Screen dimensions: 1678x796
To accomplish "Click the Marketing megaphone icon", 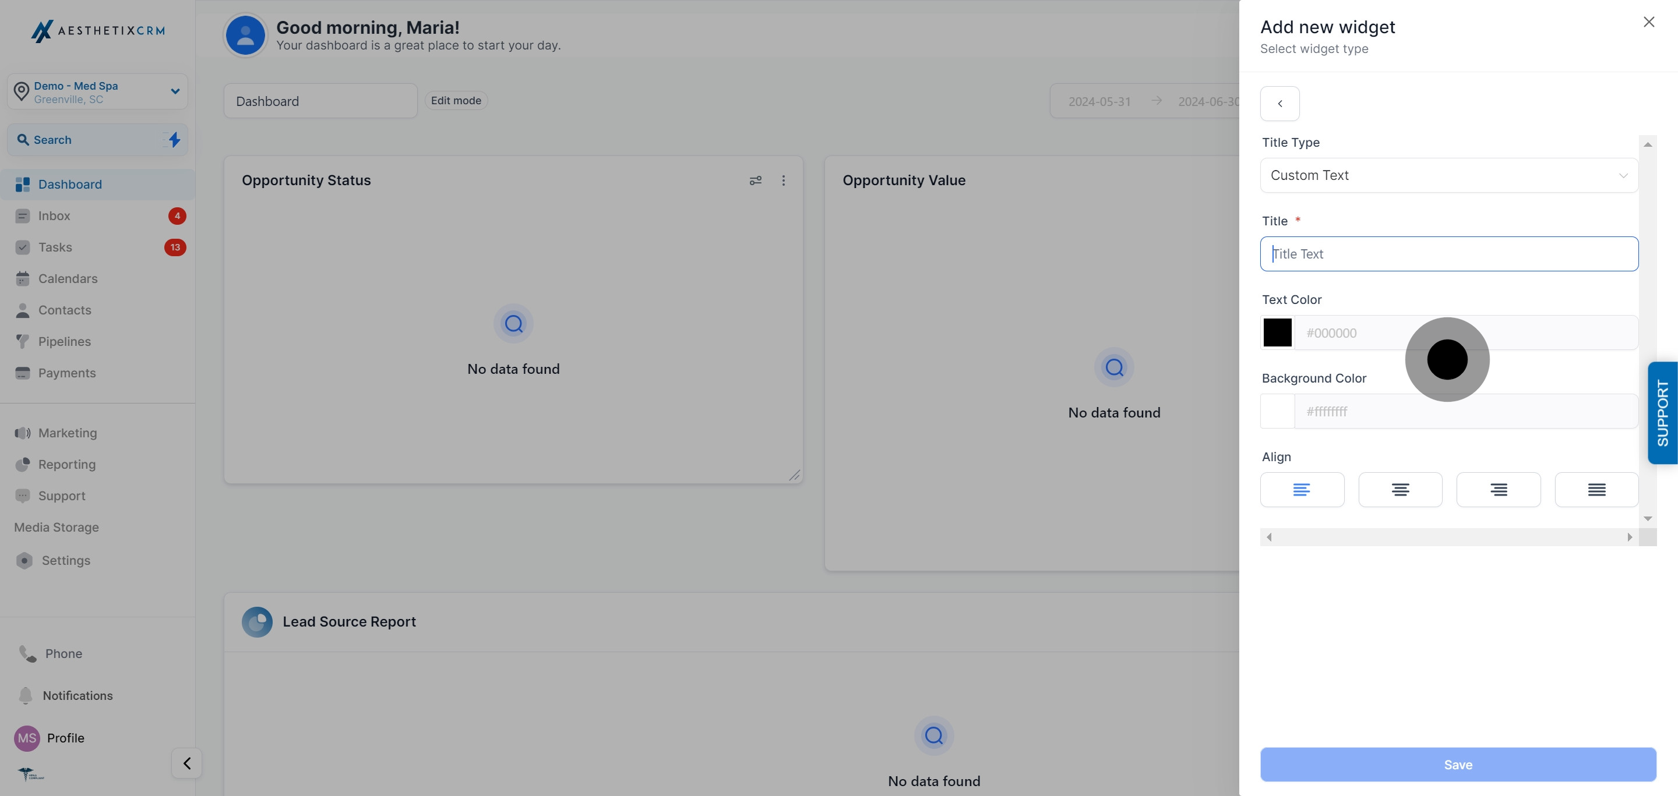I will click(23, 433).
